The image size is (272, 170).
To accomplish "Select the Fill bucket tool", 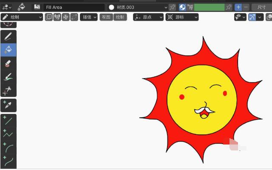I will (8, 50).
